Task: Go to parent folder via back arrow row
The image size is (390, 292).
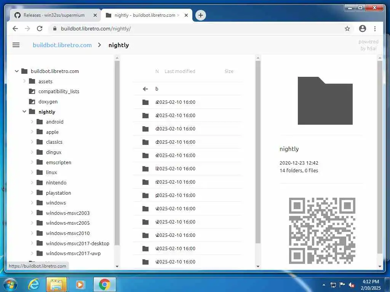Action: 187,89
